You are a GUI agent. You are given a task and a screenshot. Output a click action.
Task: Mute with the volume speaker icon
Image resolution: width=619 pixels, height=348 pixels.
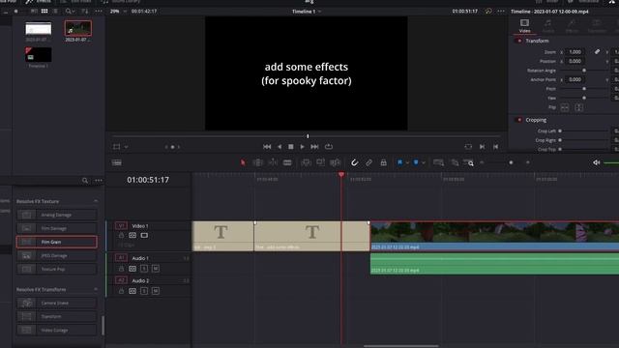point(597,162)
